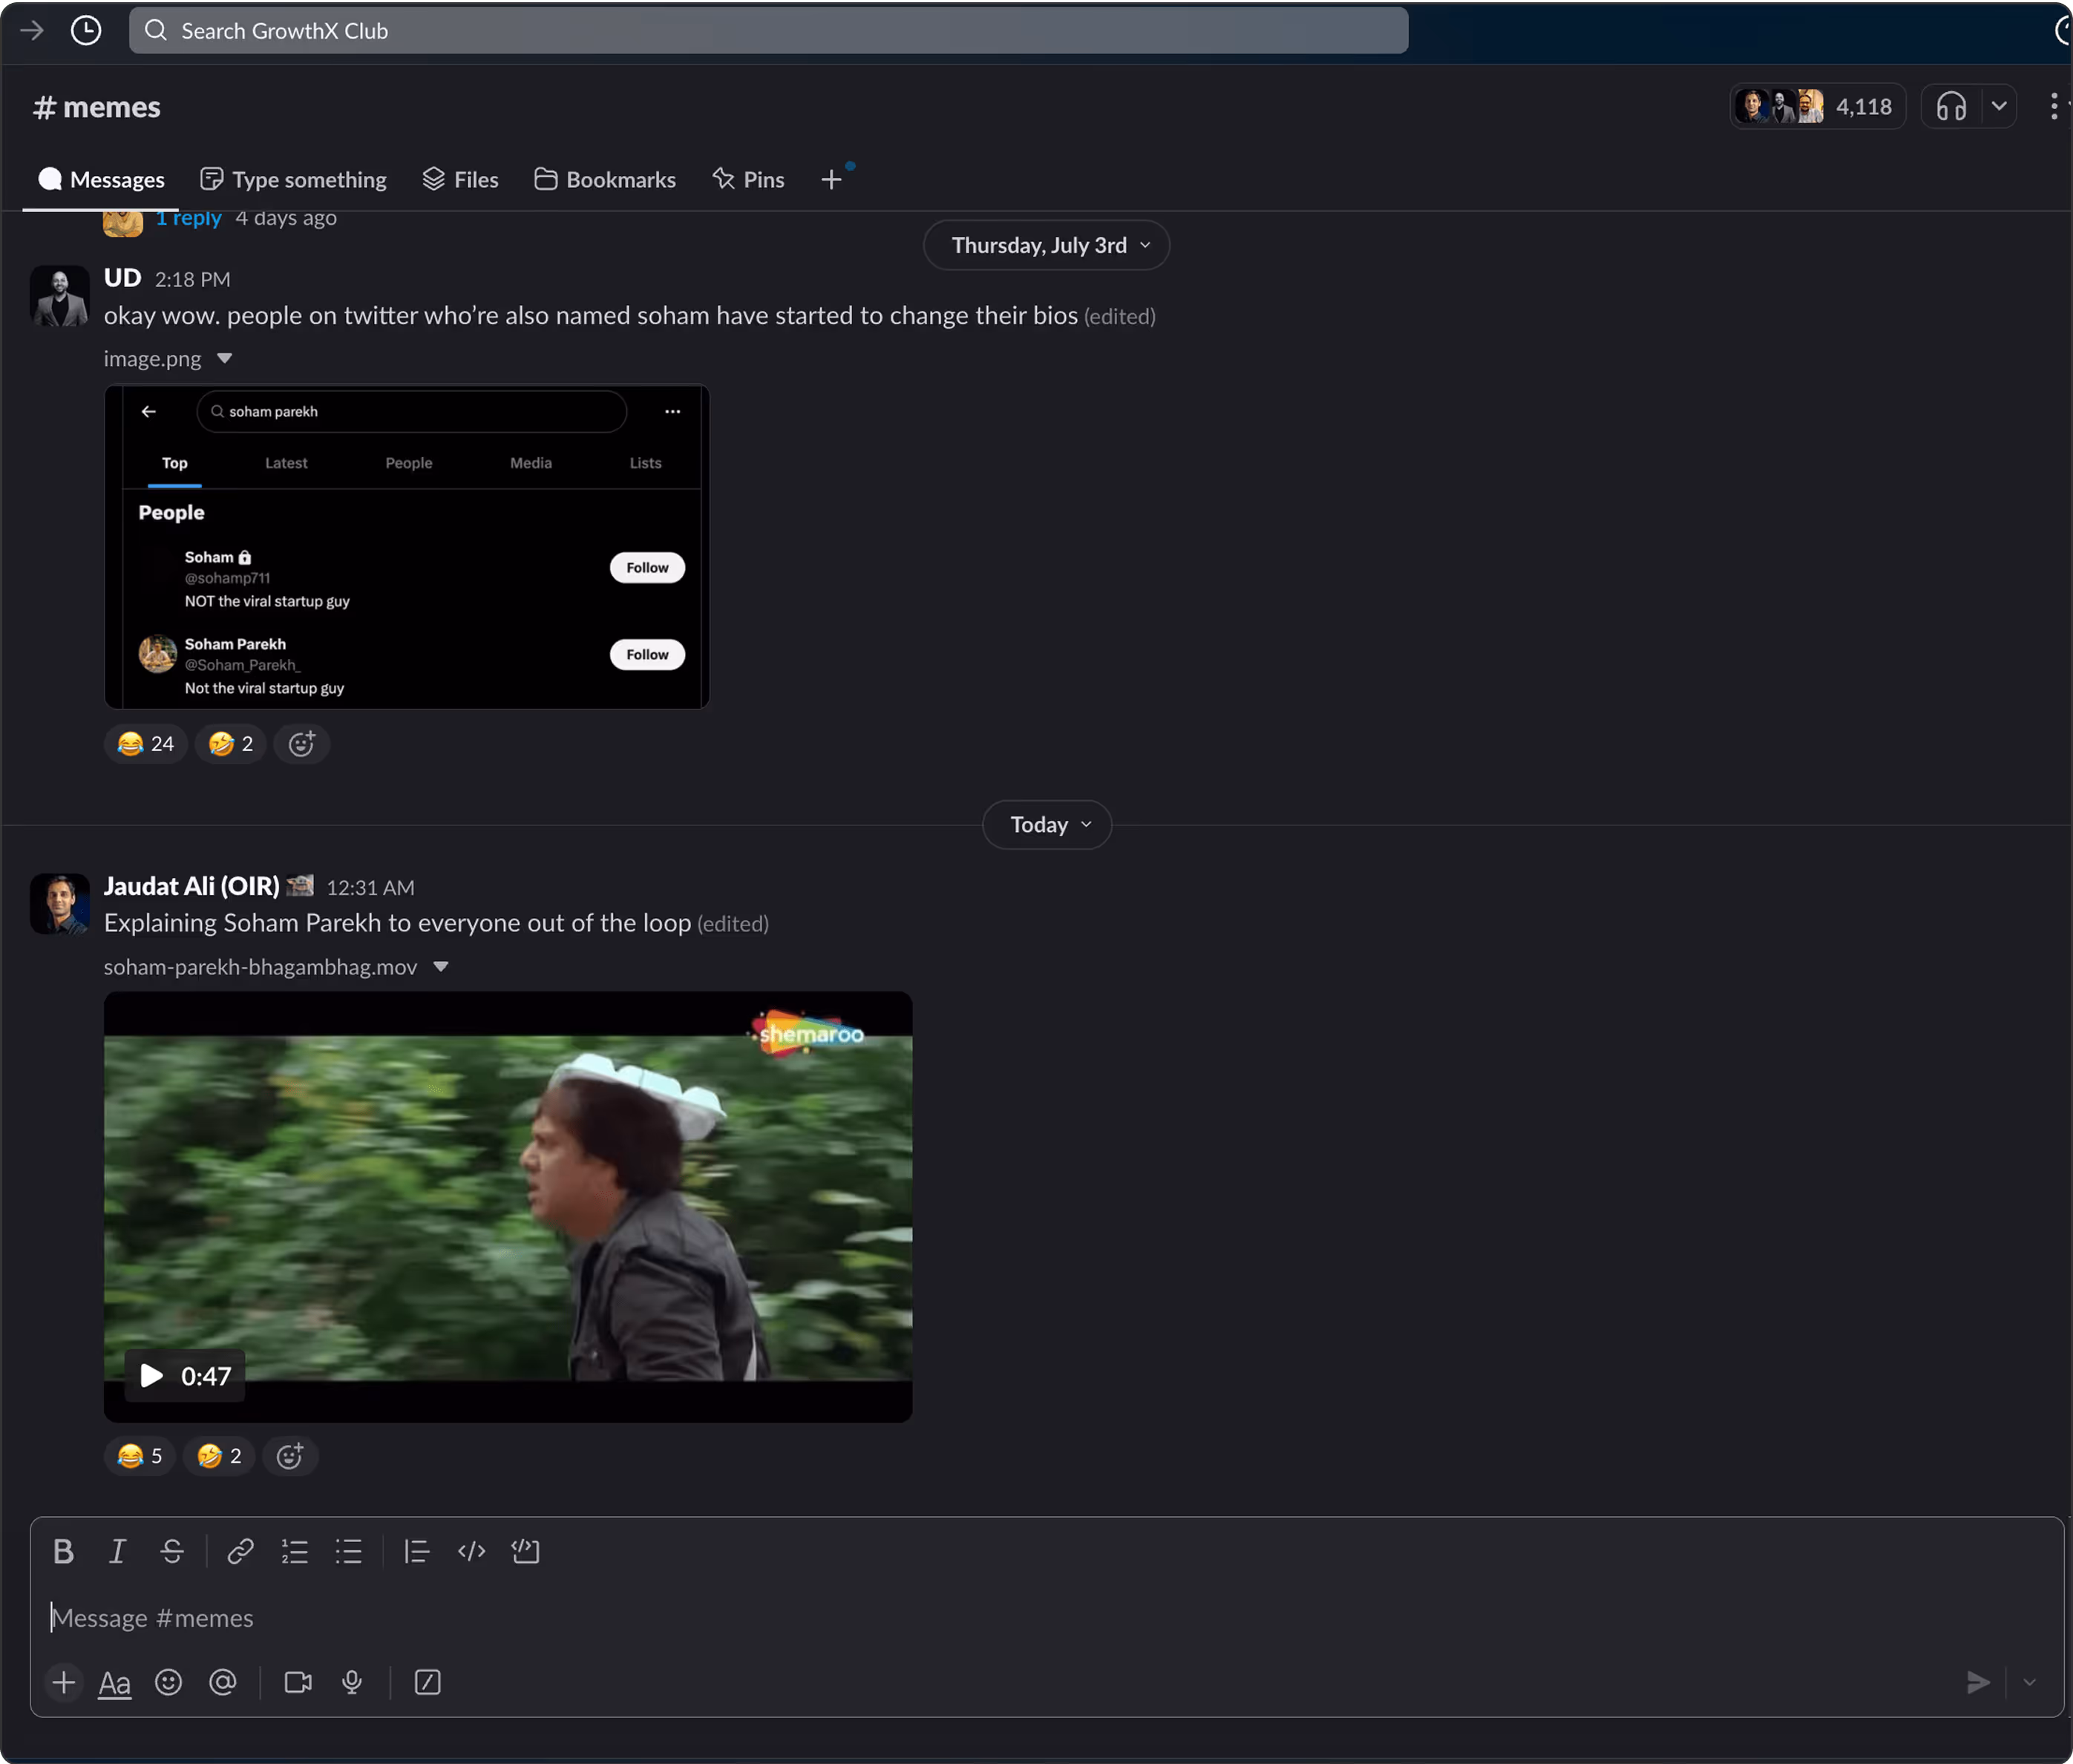
Task: Play the 0:47 video
Action: pos(185,1376)
